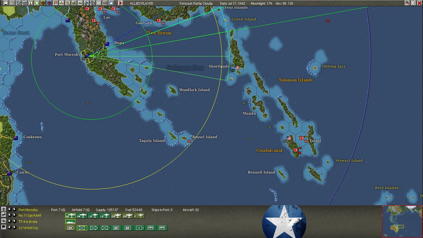Select the US flag base at Shortlands
The image size is (423, 238).
(x=237, y=67)
